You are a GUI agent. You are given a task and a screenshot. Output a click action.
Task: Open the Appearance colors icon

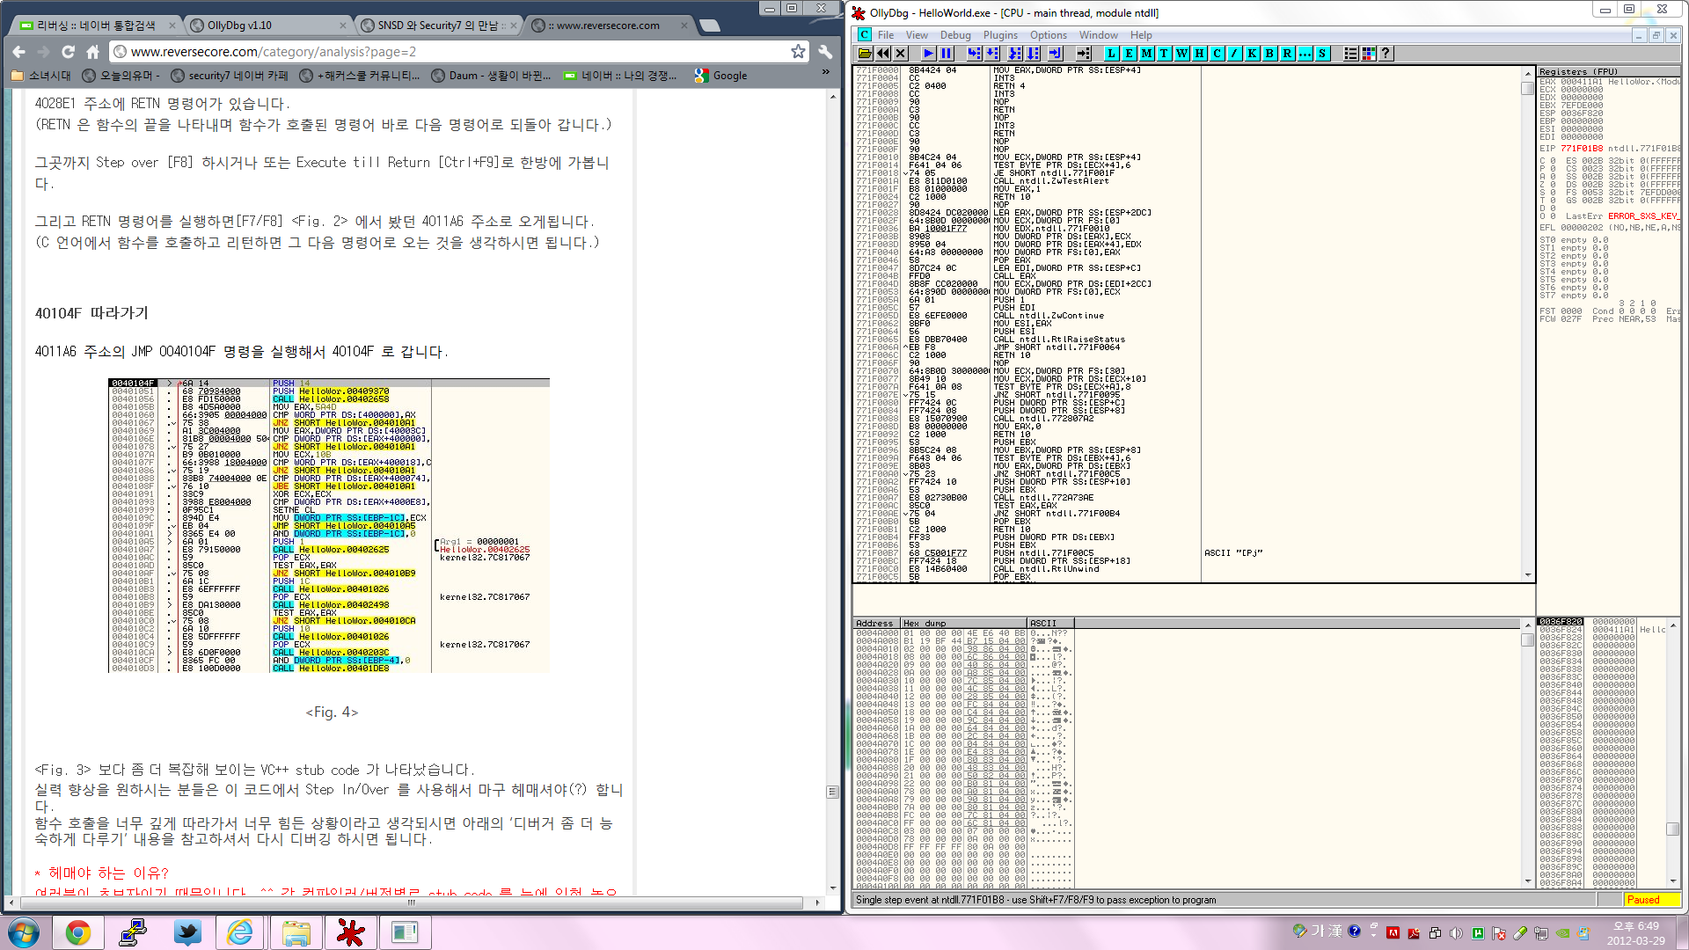tap(1369, 54)
